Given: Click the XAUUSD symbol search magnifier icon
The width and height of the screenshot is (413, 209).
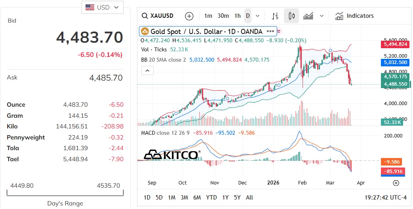Looking at the screenshot, I should (x=145, y=16).
